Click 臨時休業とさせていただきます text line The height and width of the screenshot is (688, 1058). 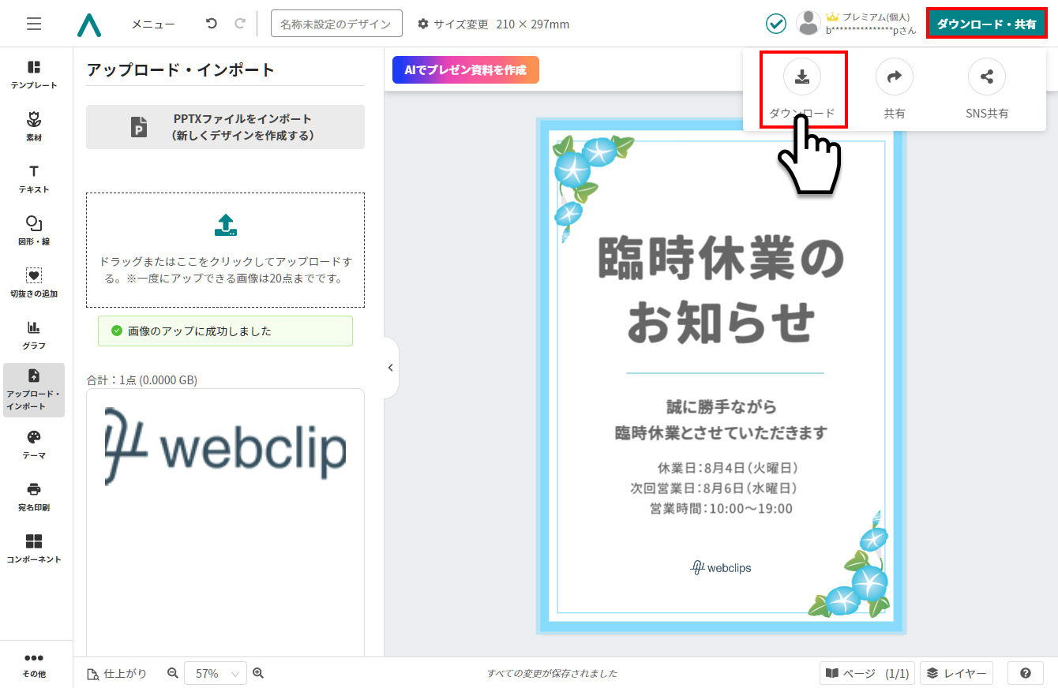point(721,433)
